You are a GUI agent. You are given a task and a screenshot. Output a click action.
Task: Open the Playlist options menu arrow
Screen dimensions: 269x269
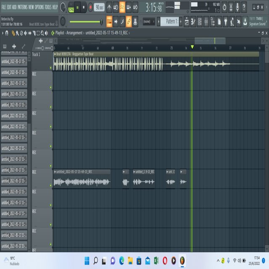point(3,33)
